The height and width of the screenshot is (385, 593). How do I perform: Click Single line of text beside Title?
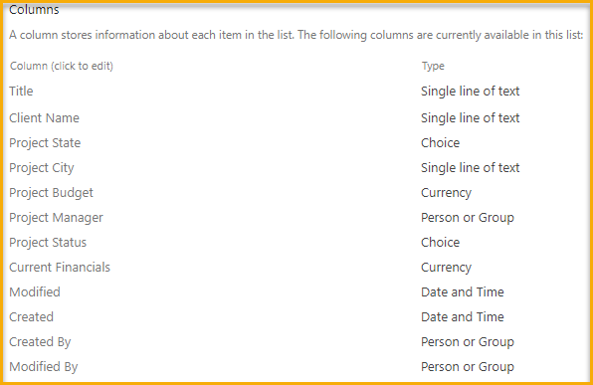[470, 92]
